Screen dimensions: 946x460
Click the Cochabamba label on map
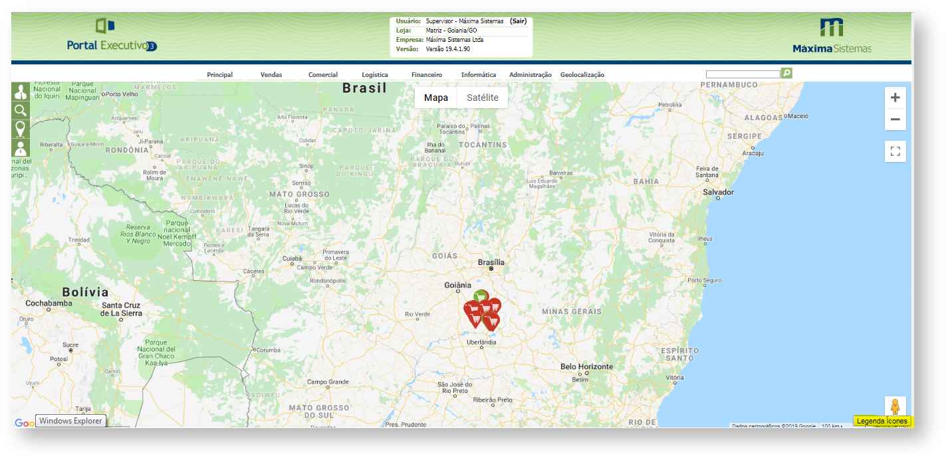(x=49, y=303)
